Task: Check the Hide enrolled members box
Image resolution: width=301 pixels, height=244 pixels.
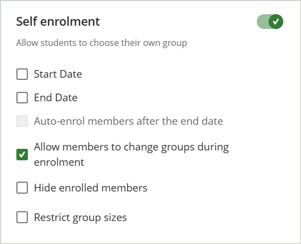Action: coord(22,188)
